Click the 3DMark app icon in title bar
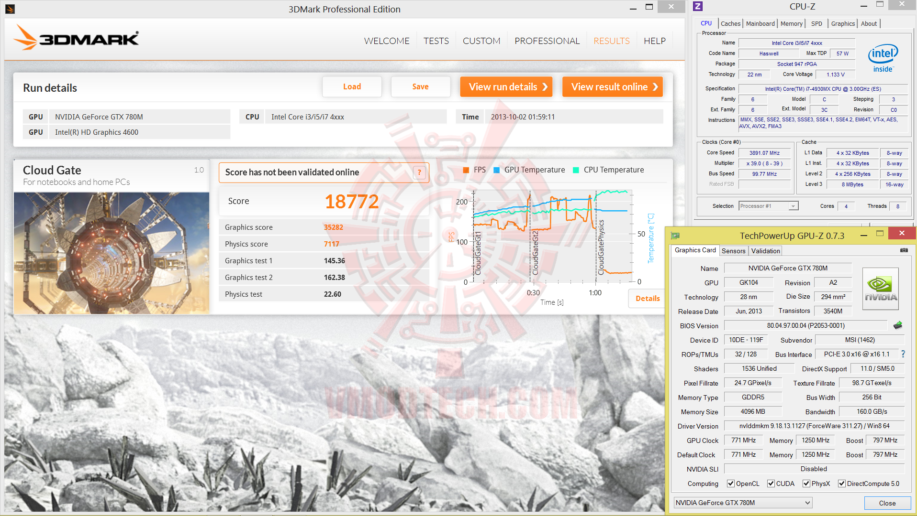 click(10, 9)
